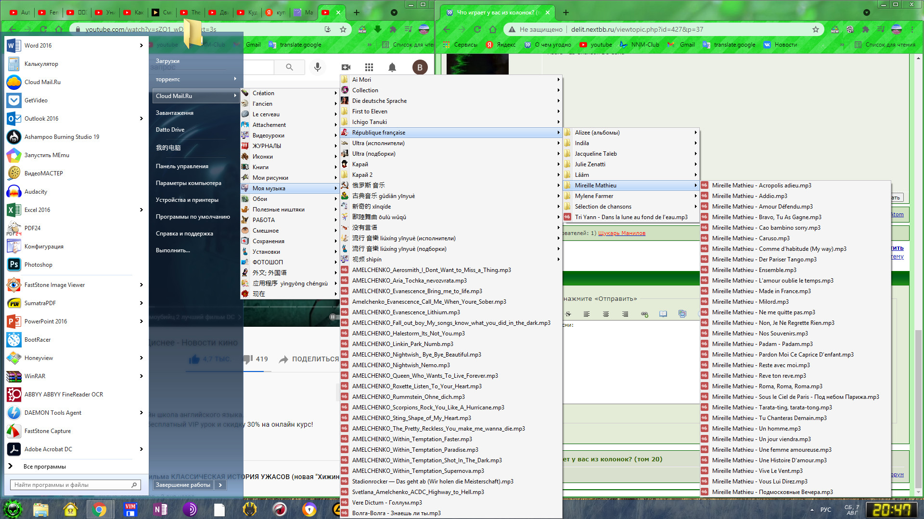The width and height of the screenshot is (924, 519).
Task: Expand the Word 2016 jump list arrow
Action: [x=141, y=46]
